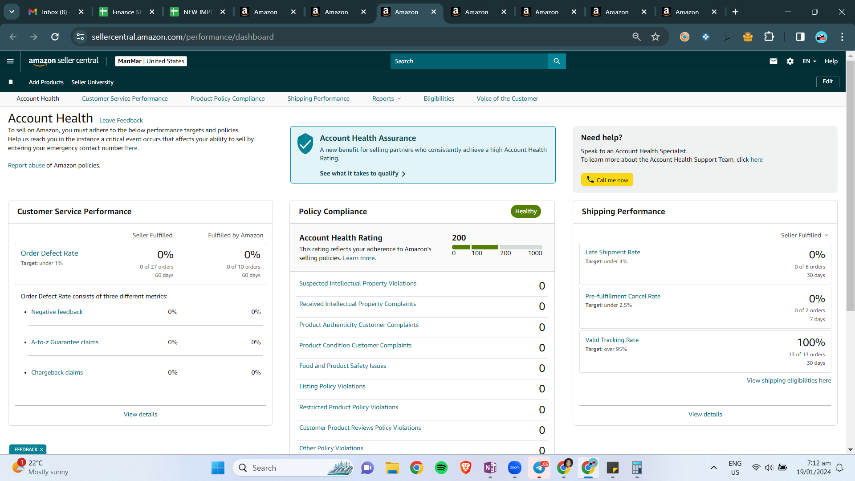
Task: Open Brave browser from the taskbar
Action: click(466, 468)
